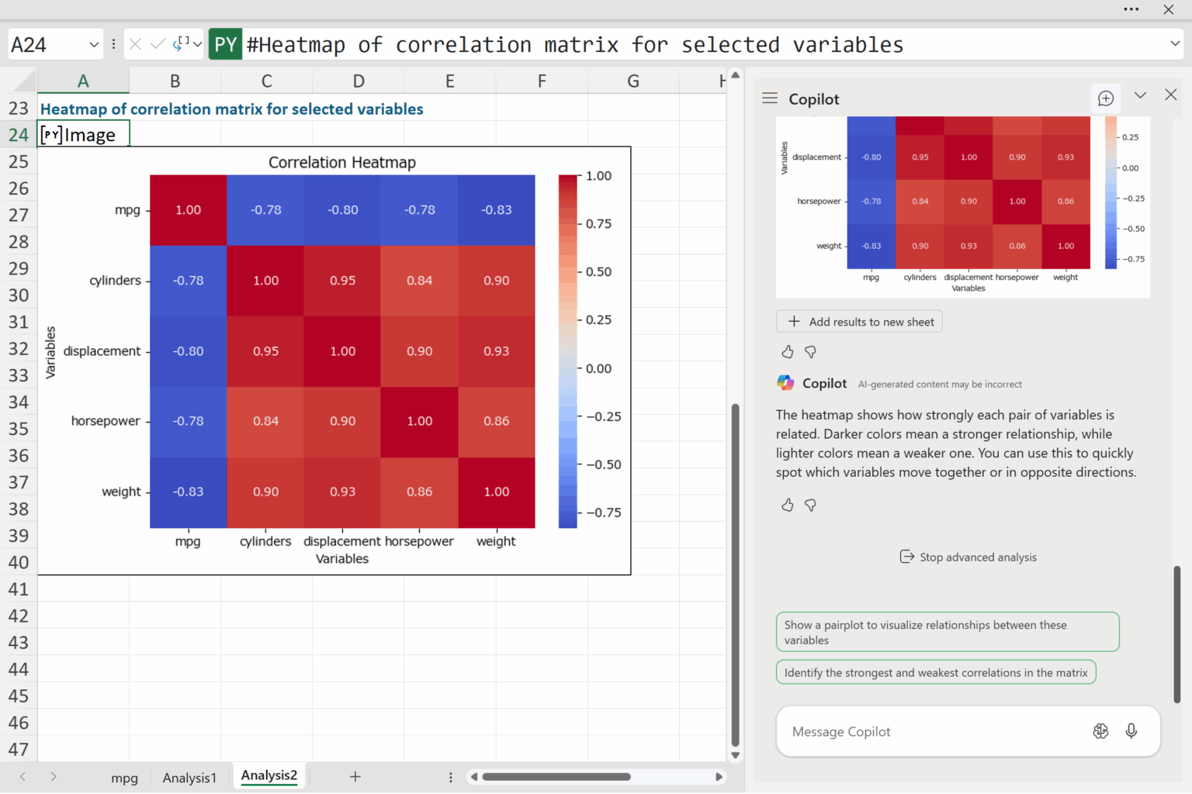Click the cancel X in formula bar

[135, 44]
